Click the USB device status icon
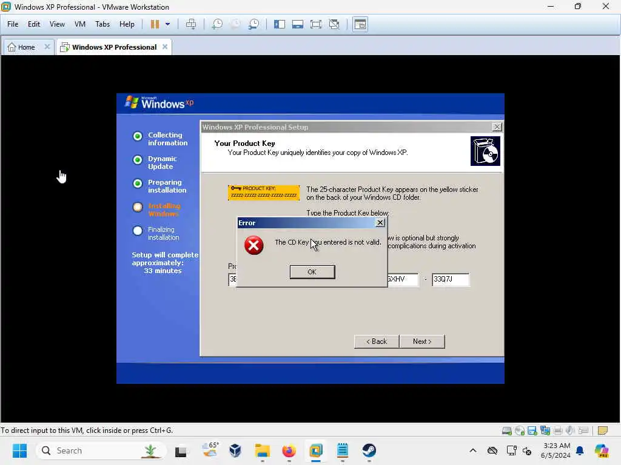The image size is (621, 465). pyautogui.click(x=583, y=430)
